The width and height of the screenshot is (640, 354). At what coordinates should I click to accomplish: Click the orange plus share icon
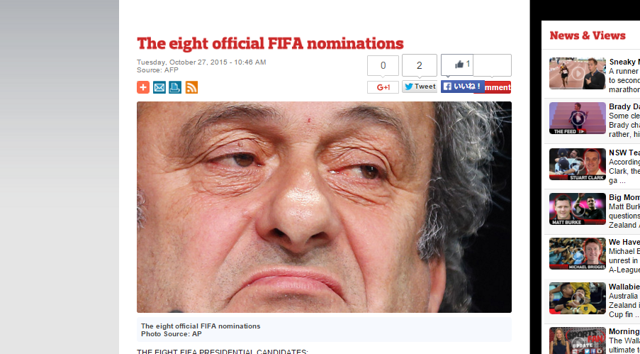tap(143, 87)
